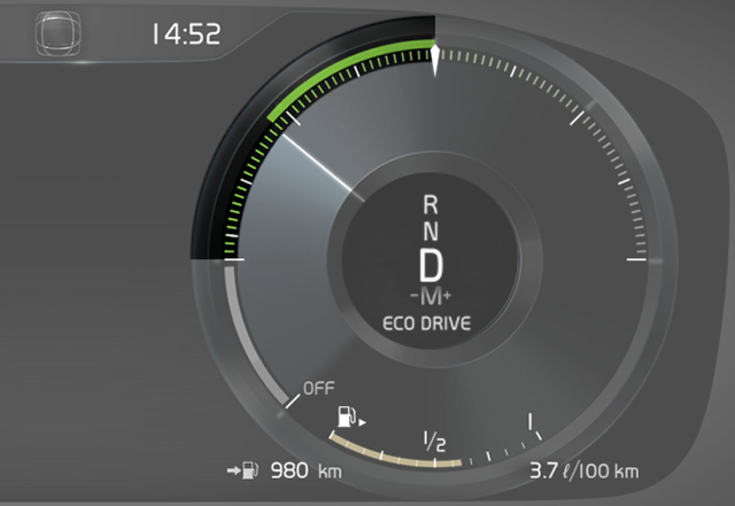Click the 980 km remaining range readout
Screen dimensions: 735x506
[305, 471]
